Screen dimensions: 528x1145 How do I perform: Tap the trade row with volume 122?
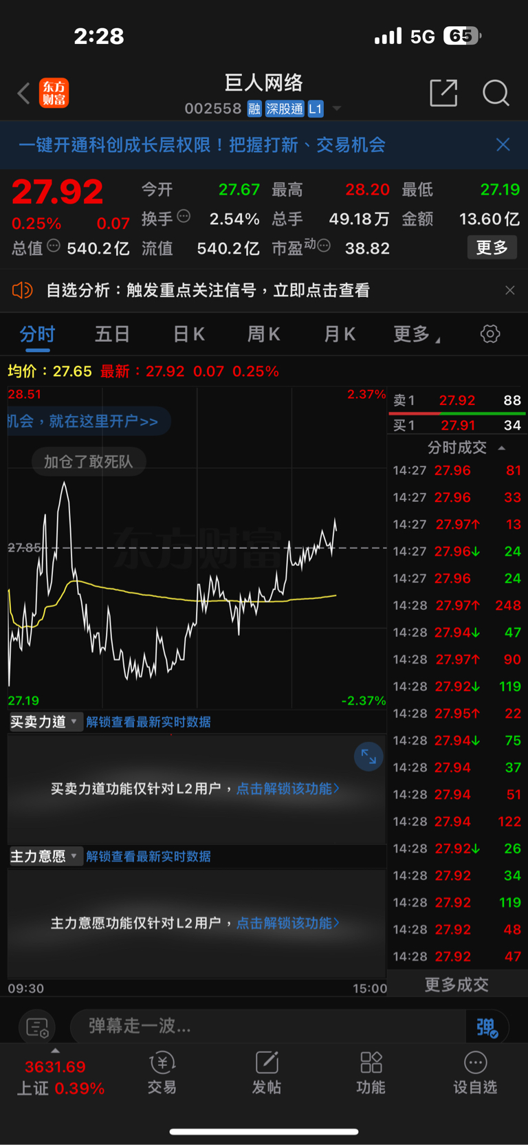click(x=457, y=821)
